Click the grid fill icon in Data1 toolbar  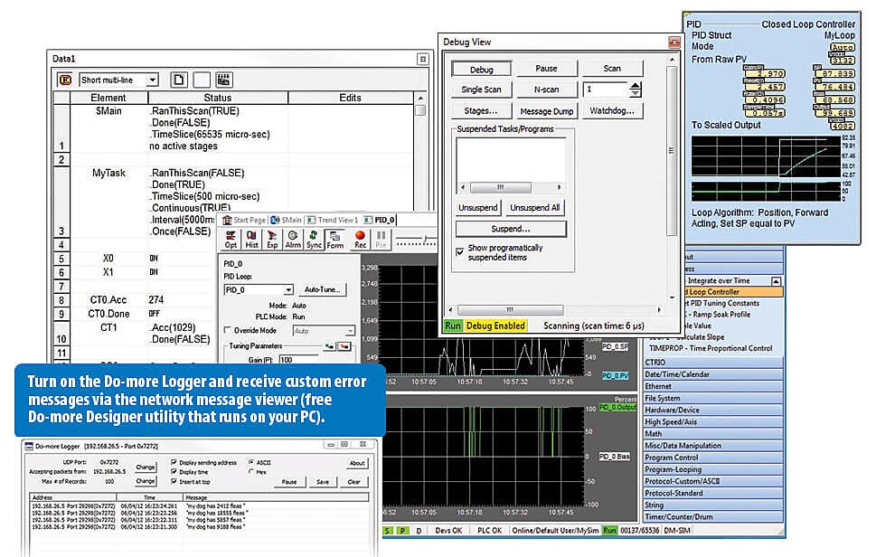pyautogui.click(x=223, y=80)
